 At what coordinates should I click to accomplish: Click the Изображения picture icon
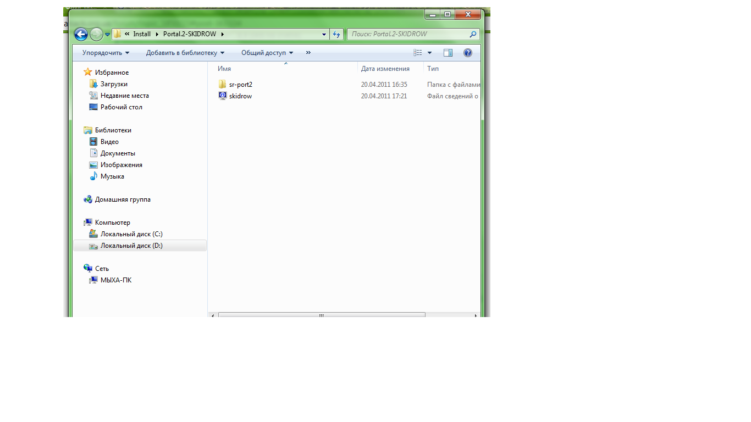[x=93, y=165]
